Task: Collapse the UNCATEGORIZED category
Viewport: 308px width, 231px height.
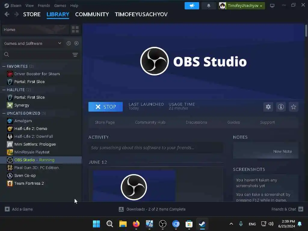Action: tap(4, 113)
